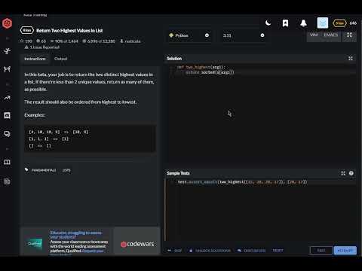
Task: Open the Chat sidebar icon
Action: point(7,115)
